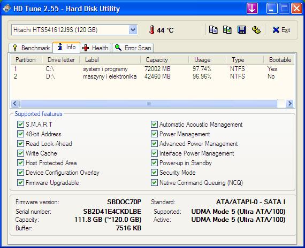305x248 pixels.
Task: Click the Exit button
Action: coord(281,30)
